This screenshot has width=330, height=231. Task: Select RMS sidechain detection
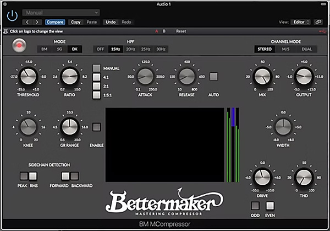[33, 176]
